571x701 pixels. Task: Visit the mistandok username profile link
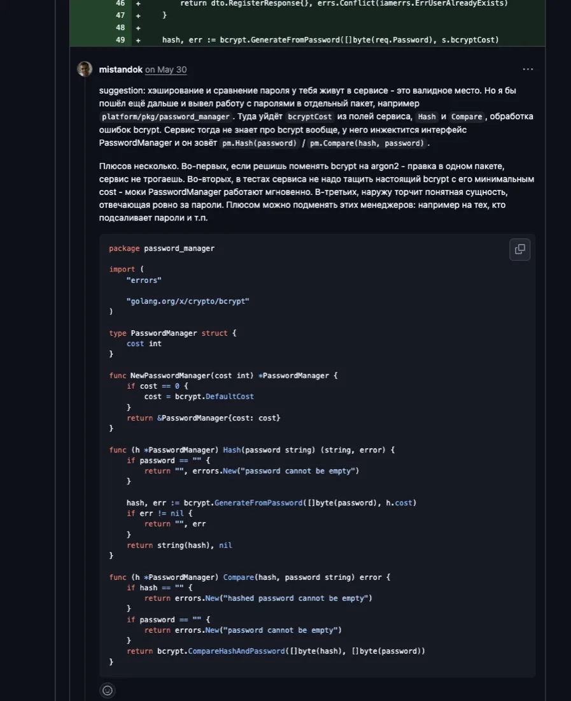120,69
